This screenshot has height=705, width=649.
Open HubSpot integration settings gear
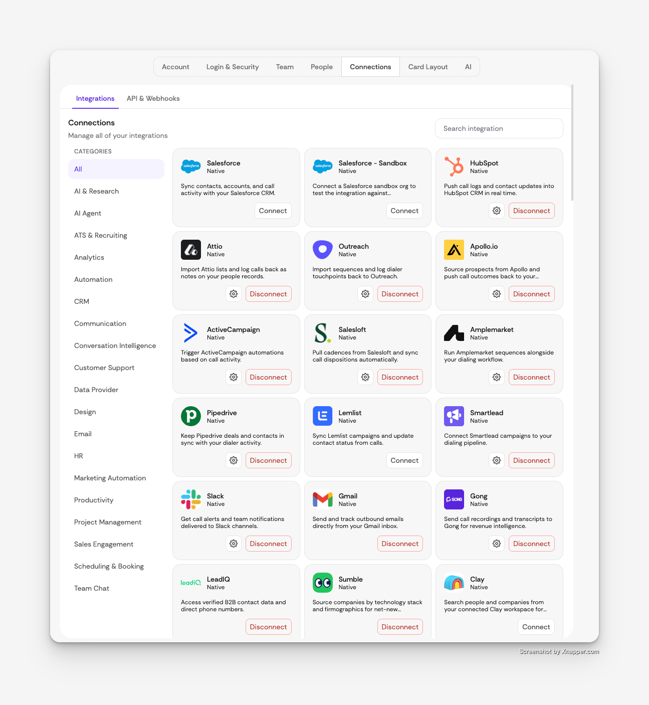497,211
